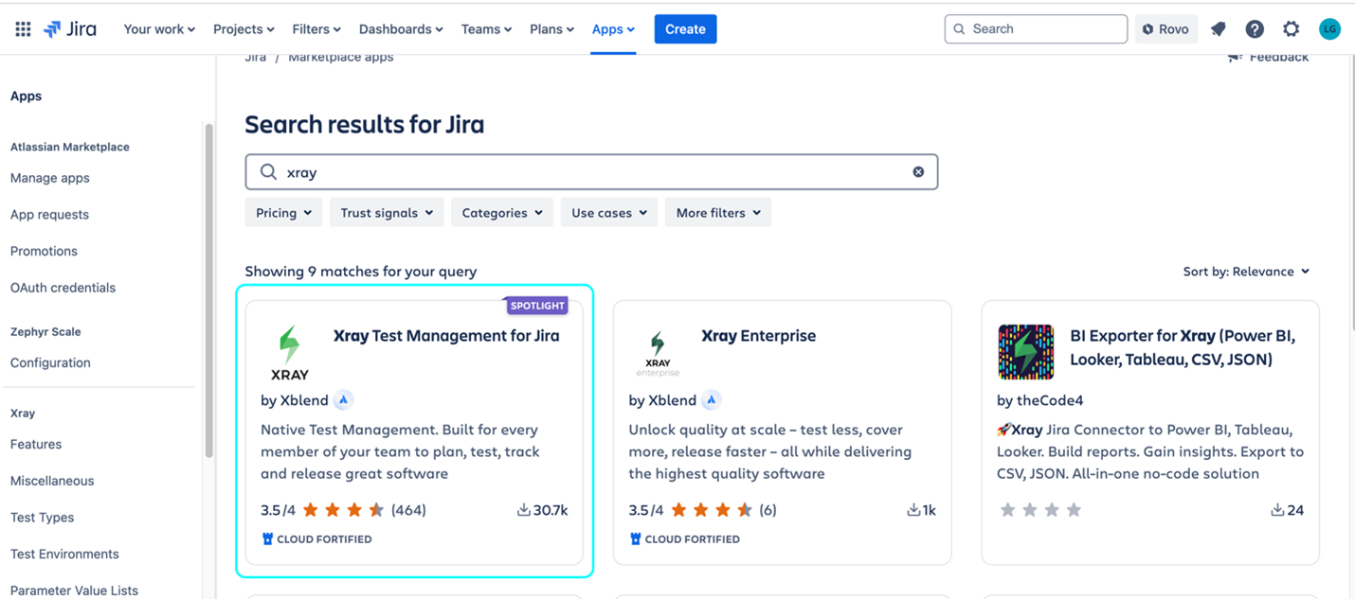This screenshot has height=599, width=1355.
Task: Open the Apps dropdown menu
Action: click(x=613, y=29)
